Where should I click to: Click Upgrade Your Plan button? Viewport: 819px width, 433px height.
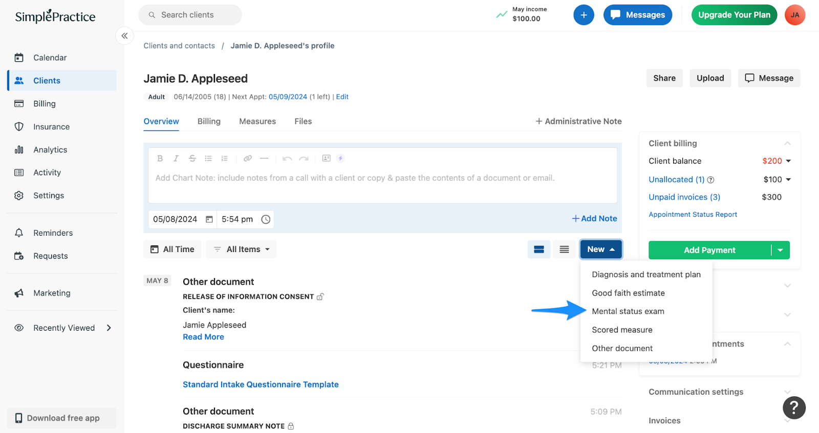pos(734,15)
